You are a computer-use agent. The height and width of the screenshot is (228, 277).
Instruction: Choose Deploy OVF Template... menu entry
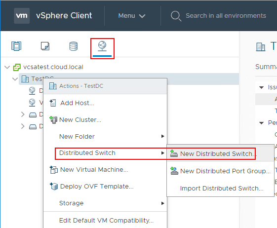click(x=105, y=187)
